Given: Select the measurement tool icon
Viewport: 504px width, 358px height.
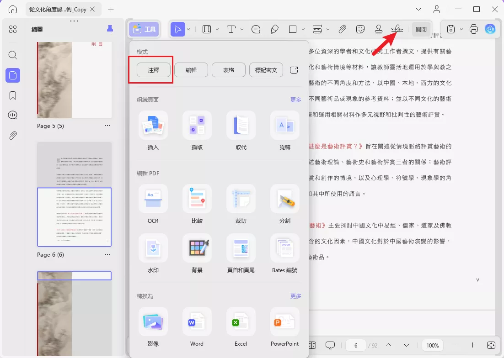Looking at the screenshot, I should 317,30.
